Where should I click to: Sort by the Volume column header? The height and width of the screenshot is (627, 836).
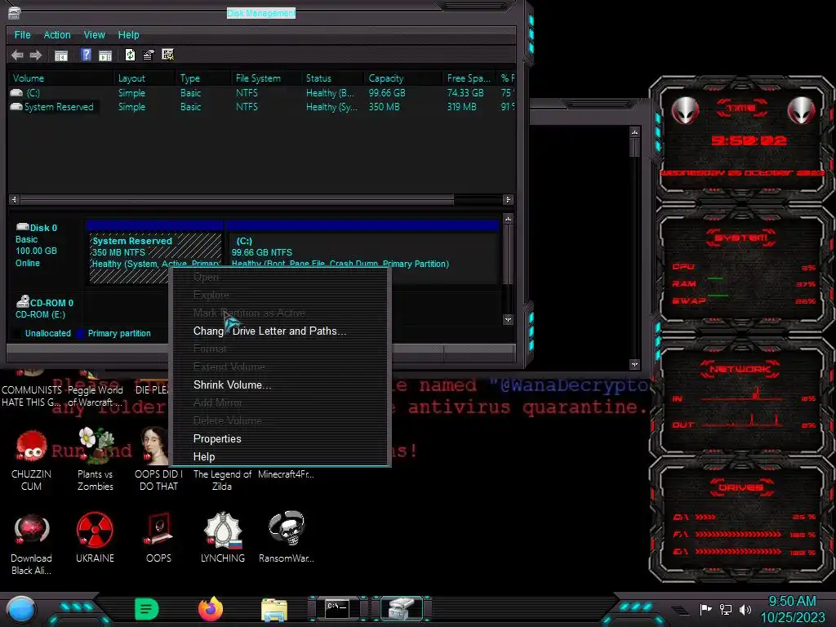point(61,78)
